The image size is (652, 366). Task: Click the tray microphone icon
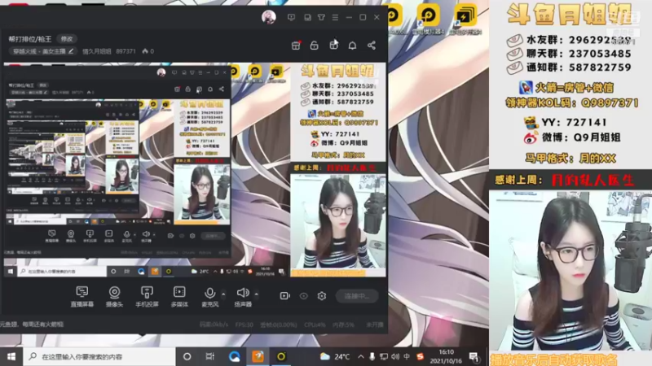[x=372, y=356]
